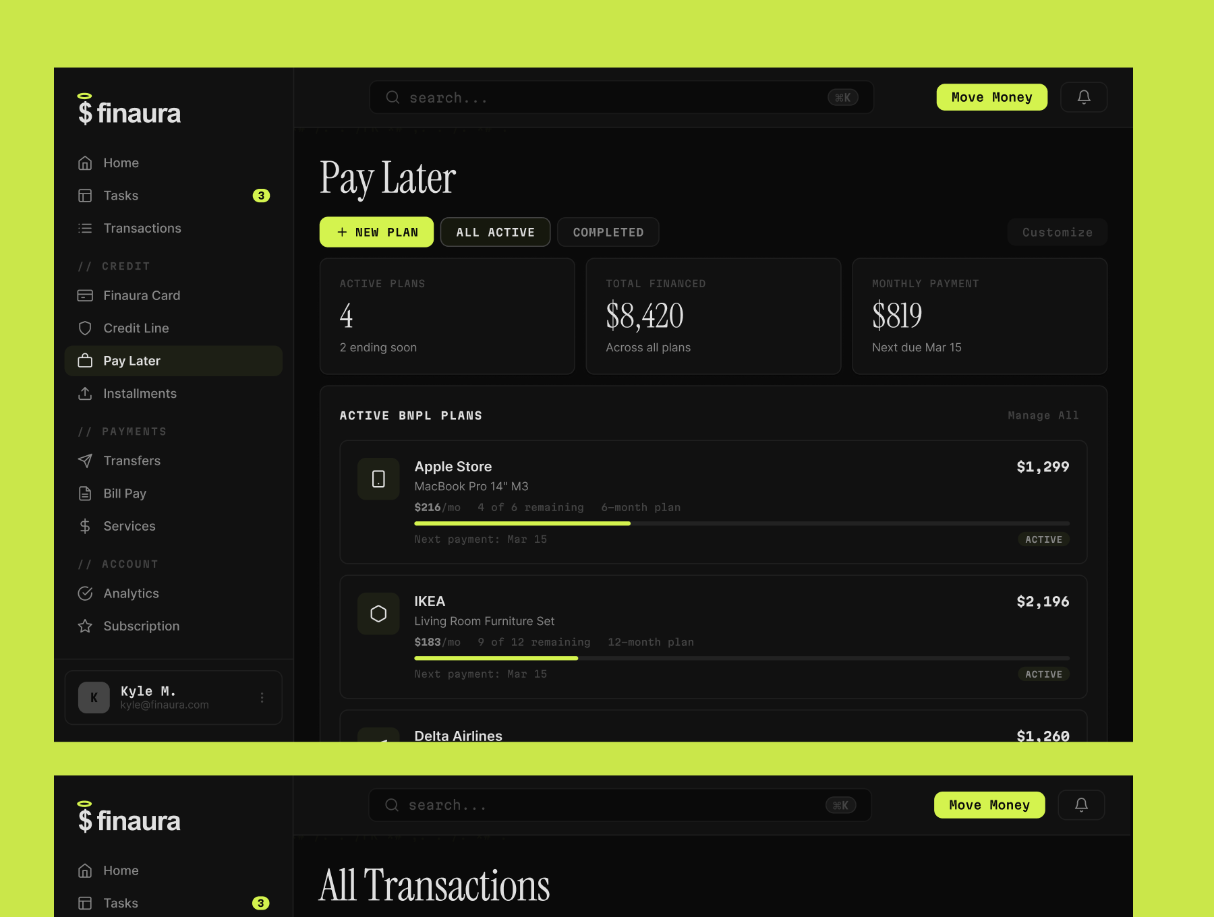Screen dimensions: 1214x917
Task: Click the Finaura logo icon
Action: click(84, 110)
